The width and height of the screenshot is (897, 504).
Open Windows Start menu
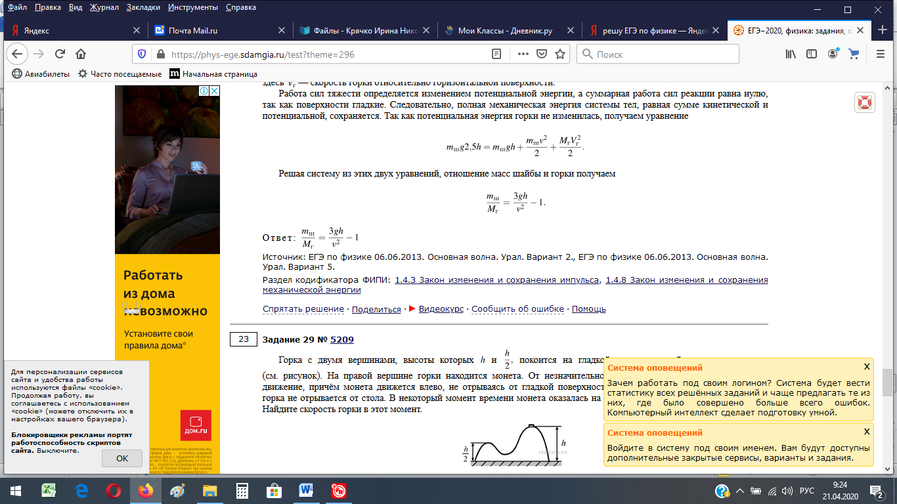click(x=16, y=490)
